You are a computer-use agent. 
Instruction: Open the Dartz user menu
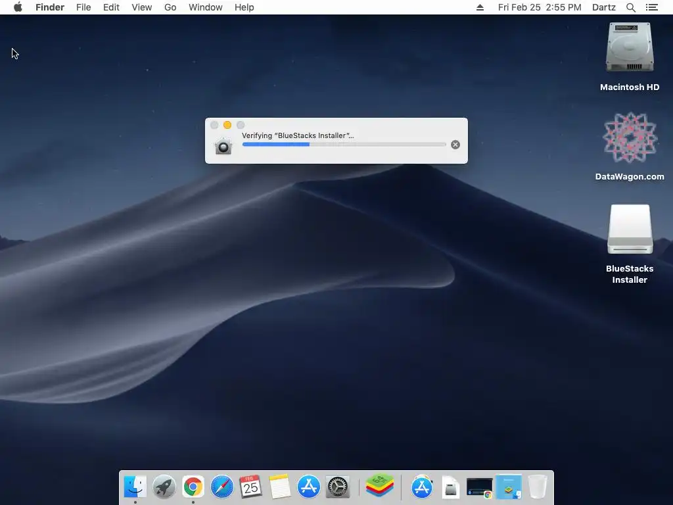[604, 7]
